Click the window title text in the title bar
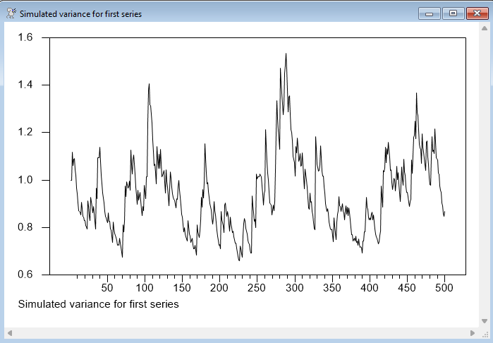Screen dimensions: 493x343 click(80, 14)
